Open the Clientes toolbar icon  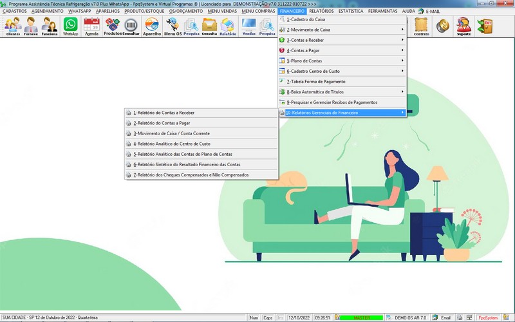pos(13,26)
